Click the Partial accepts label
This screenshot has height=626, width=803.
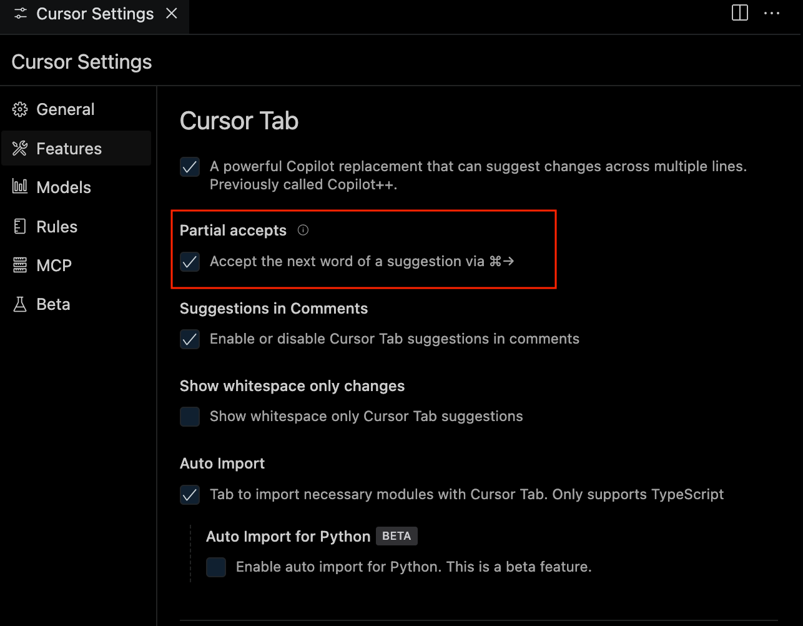click(233, 231)
